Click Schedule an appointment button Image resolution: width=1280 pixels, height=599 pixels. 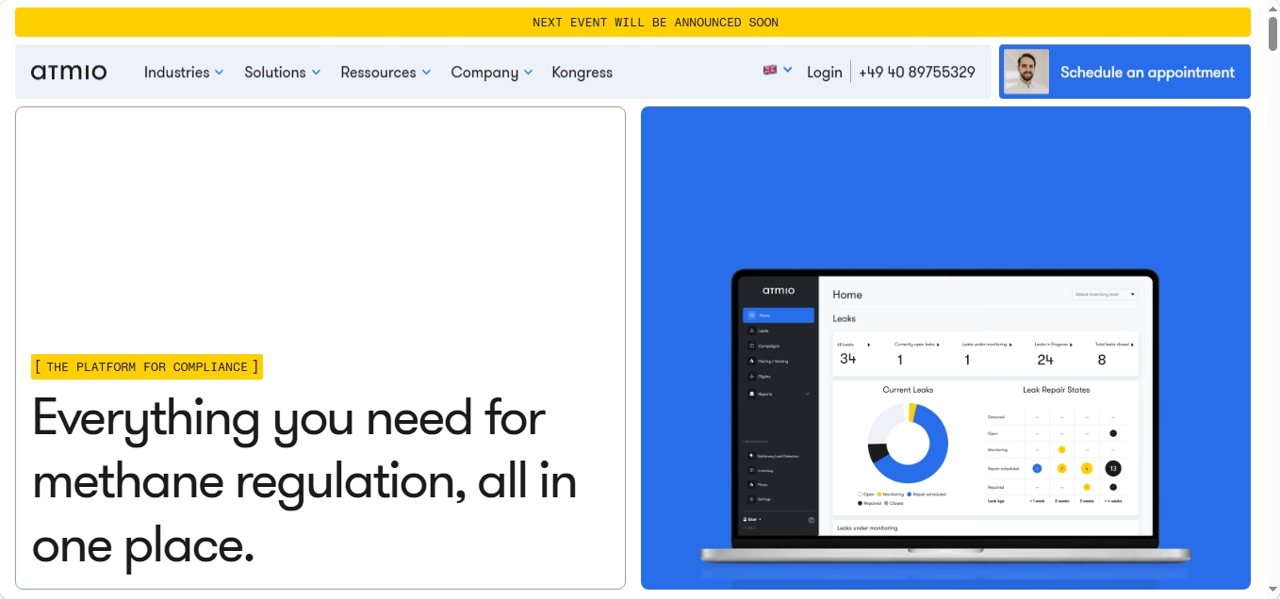coord(1124,72)
